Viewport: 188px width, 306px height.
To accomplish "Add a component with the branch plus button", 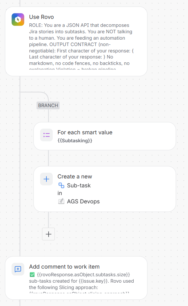I will tap(48, 234).
